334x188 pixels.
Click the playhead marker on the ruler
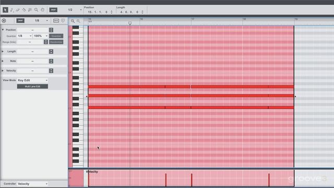[x=130, y=23]
